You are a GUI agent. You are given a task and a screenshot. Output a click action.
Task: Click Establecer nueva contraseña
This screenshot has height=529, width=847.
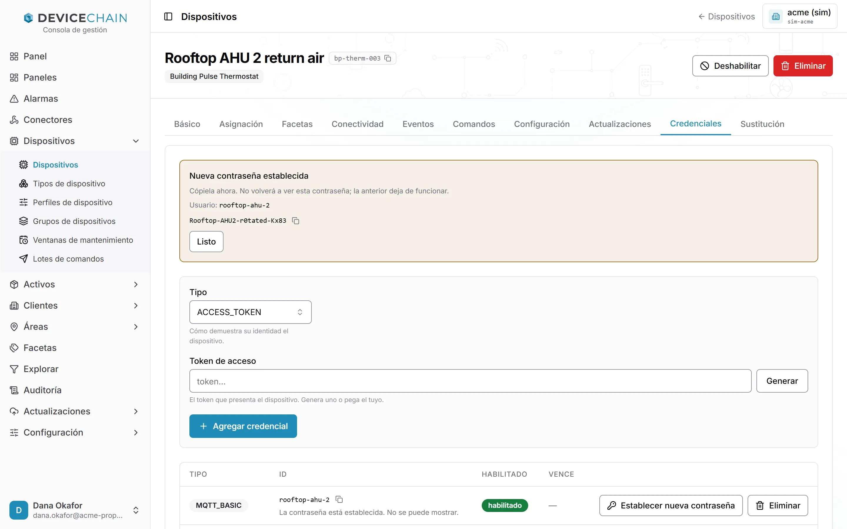click(671, 505)
